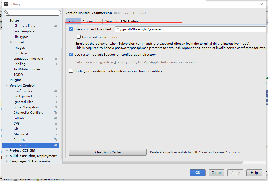Expand Languages & Frameworks section
Screen dimensions: 268x181
tap(7, 161)
